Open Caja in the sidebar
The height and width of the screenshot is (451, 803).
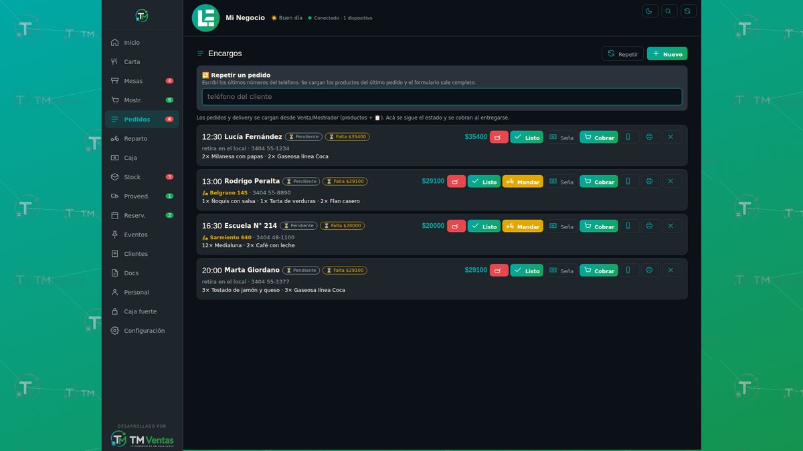[x=142, y=158]
